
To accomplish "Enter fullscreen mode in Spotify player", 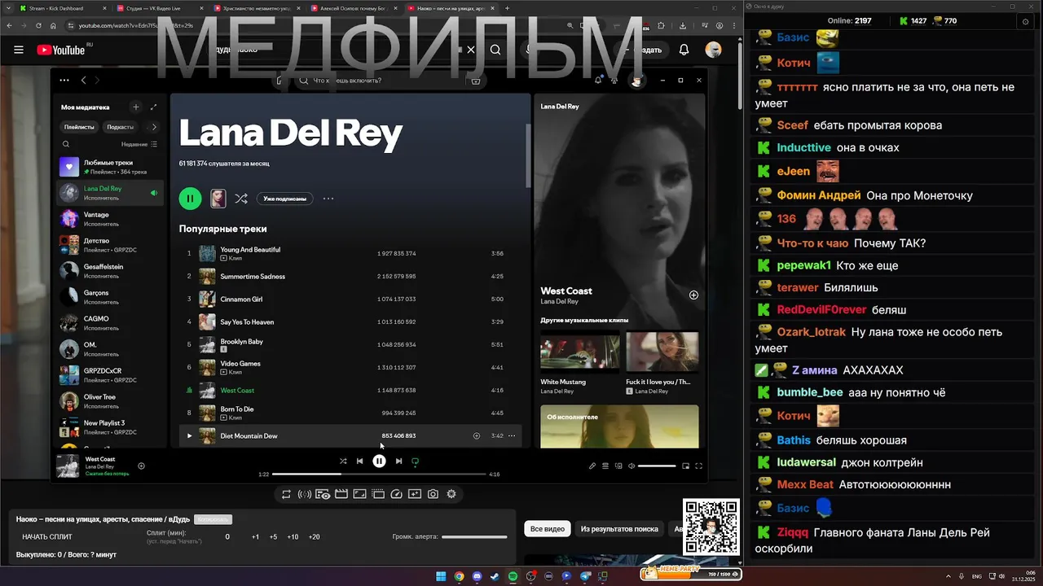I will (x=698, y=466).
